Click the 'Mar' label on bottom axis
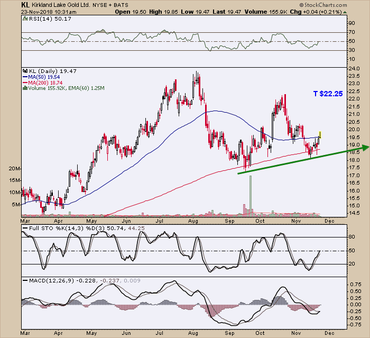This screenshot has height=338, width=370. (x=25, y=333)
